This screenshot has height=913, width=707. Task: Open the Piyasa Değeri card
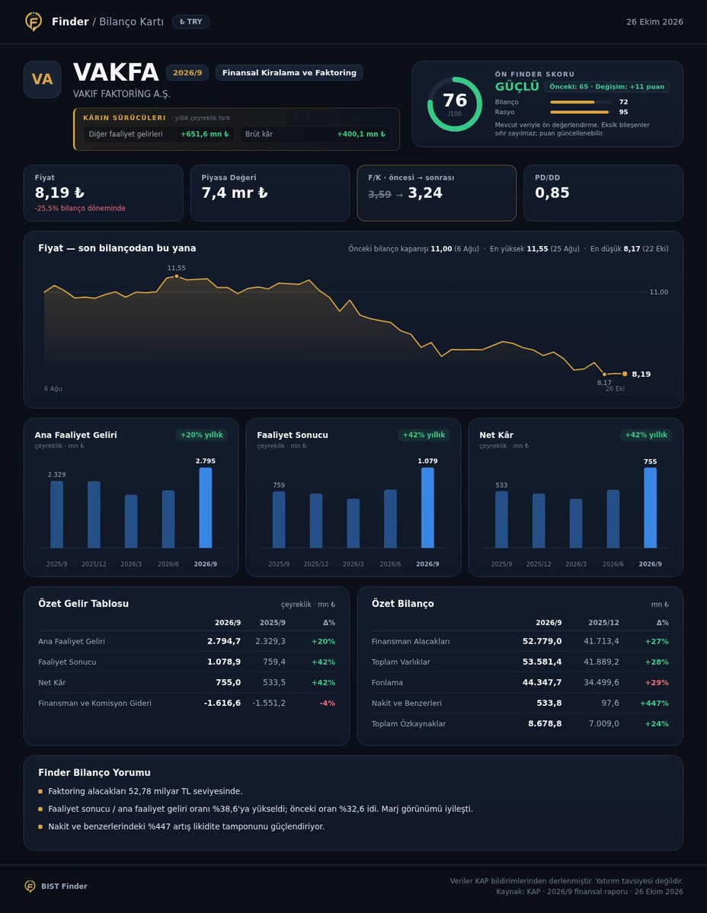coord(270,193)
